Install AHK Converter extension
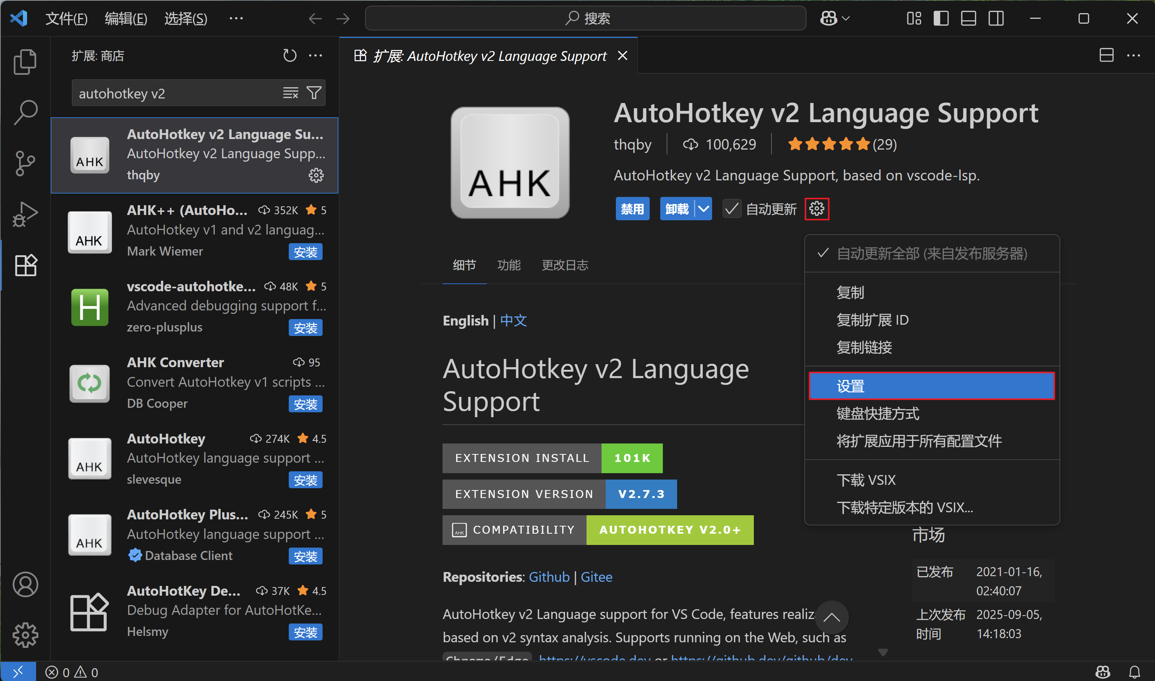Viewport: 1155px width, 681px height. click(x=305, y=404)
